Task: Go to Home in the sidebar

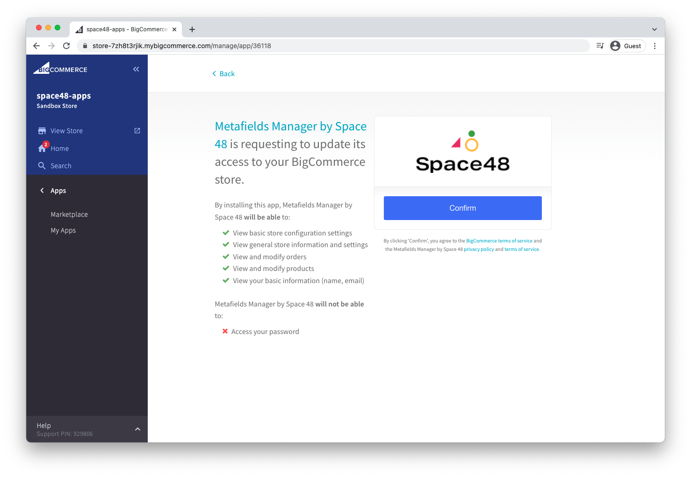Action: (x=60, y=149)
